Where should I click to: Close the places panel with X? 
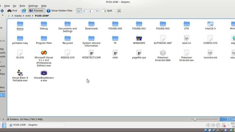pyautogui.click(x=3, y=15)
